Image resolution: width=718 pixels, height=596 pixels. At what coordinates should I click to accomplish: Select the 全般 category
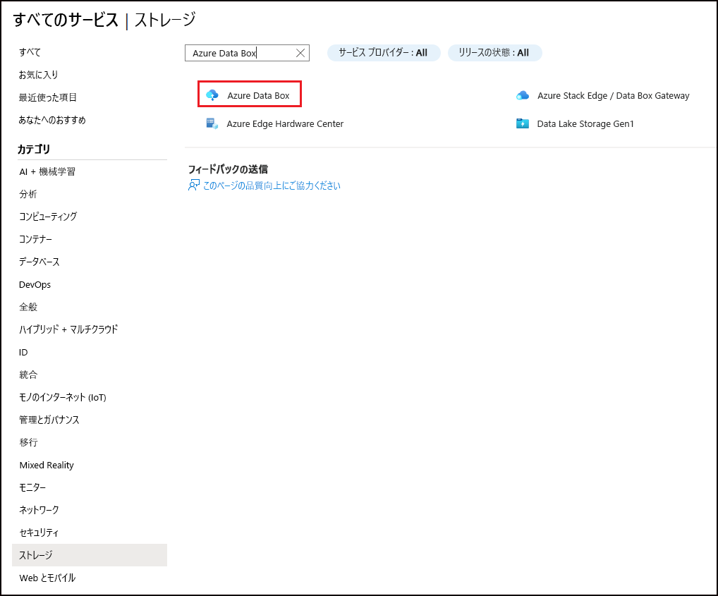click(28, 307)
